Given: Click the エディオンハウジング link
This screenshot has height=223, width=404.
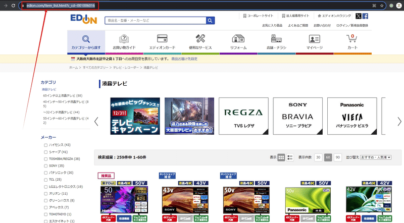Looking at the screenshot, I should pyautogui.click(x=334, y=16).
